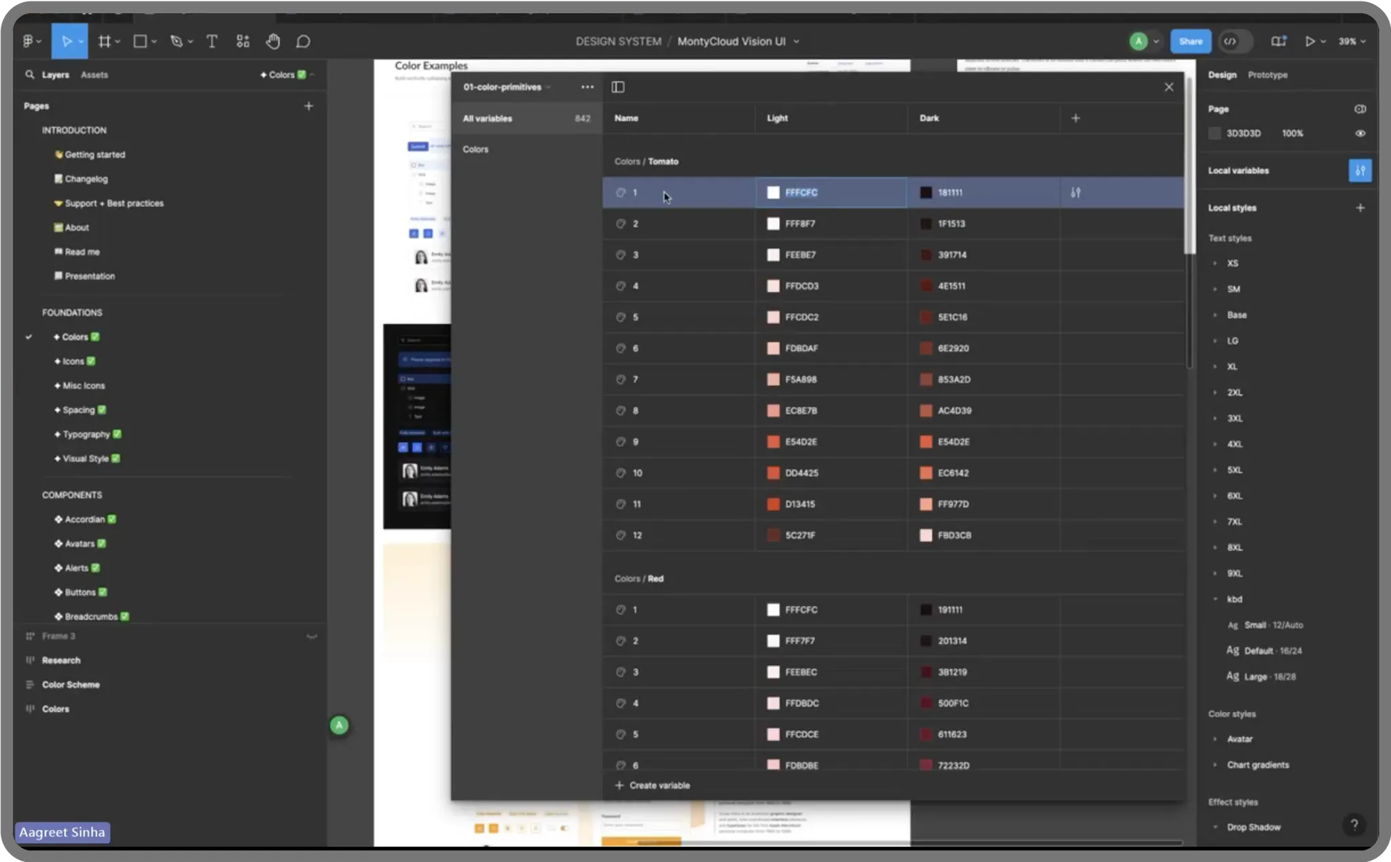This screenshot has width=1391, height=862.
Task: Select the FFFCFC light swatch on Tomato 1
Action: pos(773,192)
